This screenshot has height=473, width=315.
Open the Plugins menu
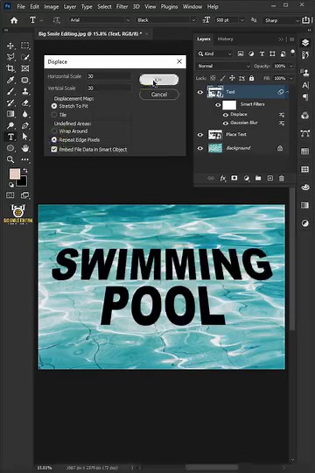click(x=169, y=7)
